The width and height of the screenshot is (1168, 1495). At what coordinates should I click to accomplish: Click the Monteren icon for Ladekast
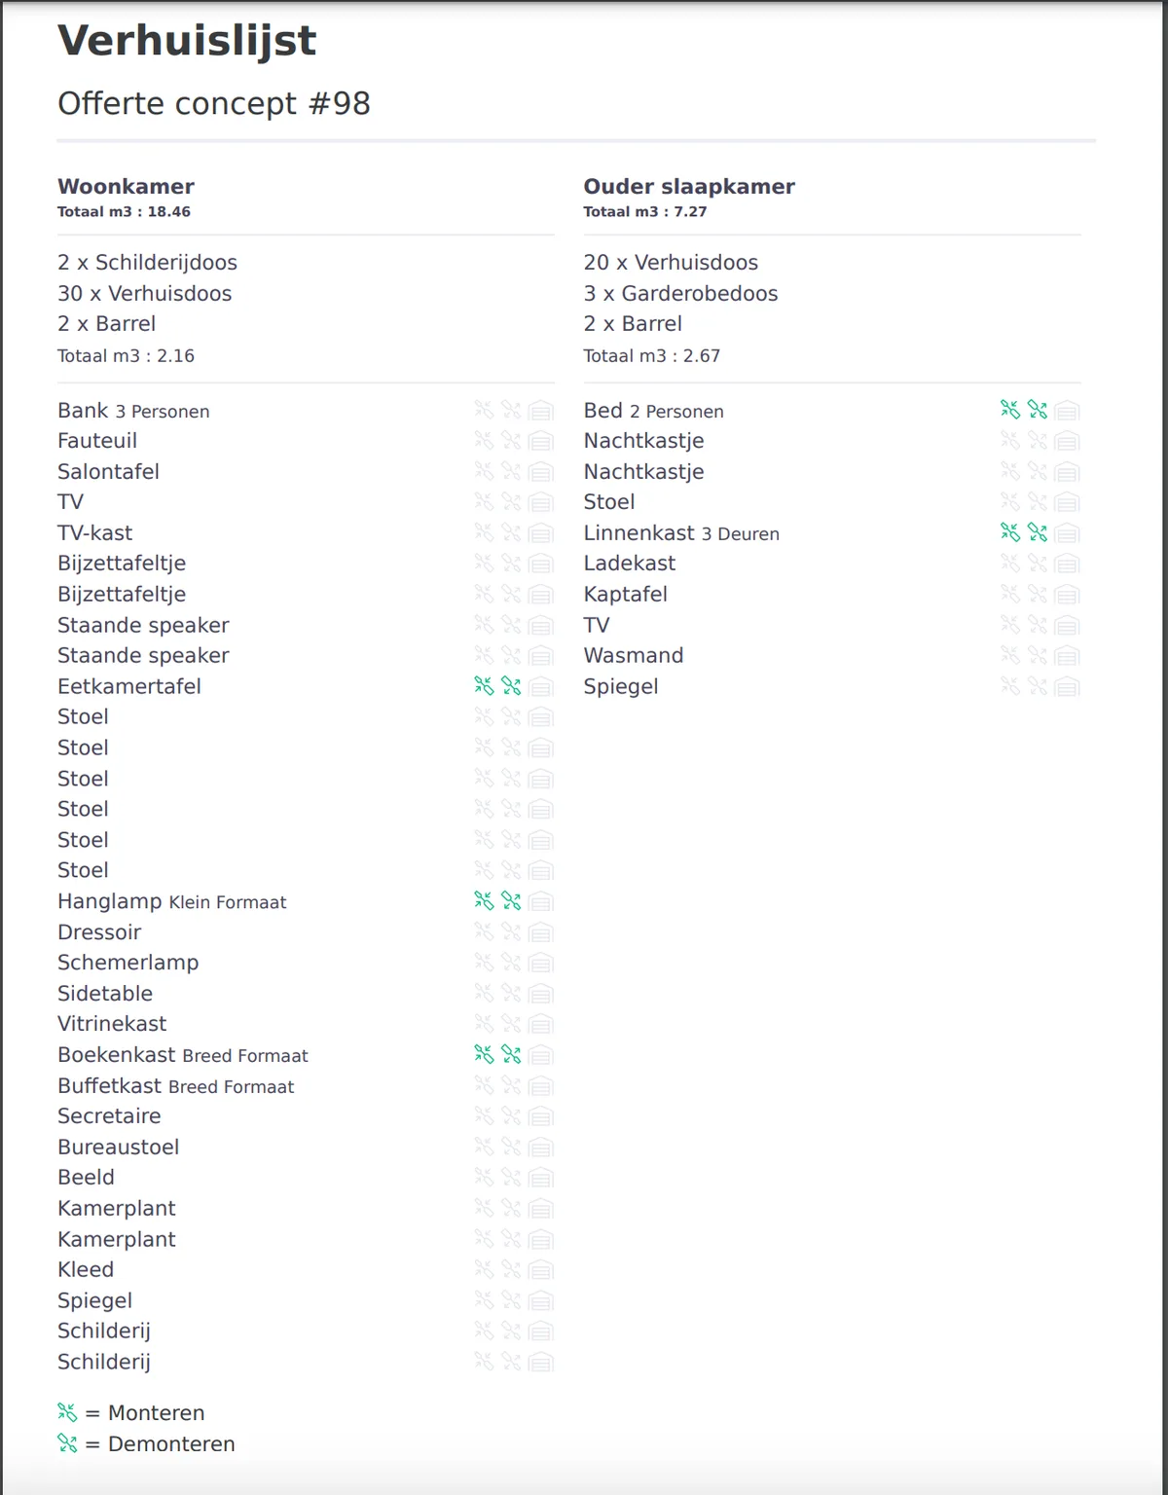pos(1010,564)
